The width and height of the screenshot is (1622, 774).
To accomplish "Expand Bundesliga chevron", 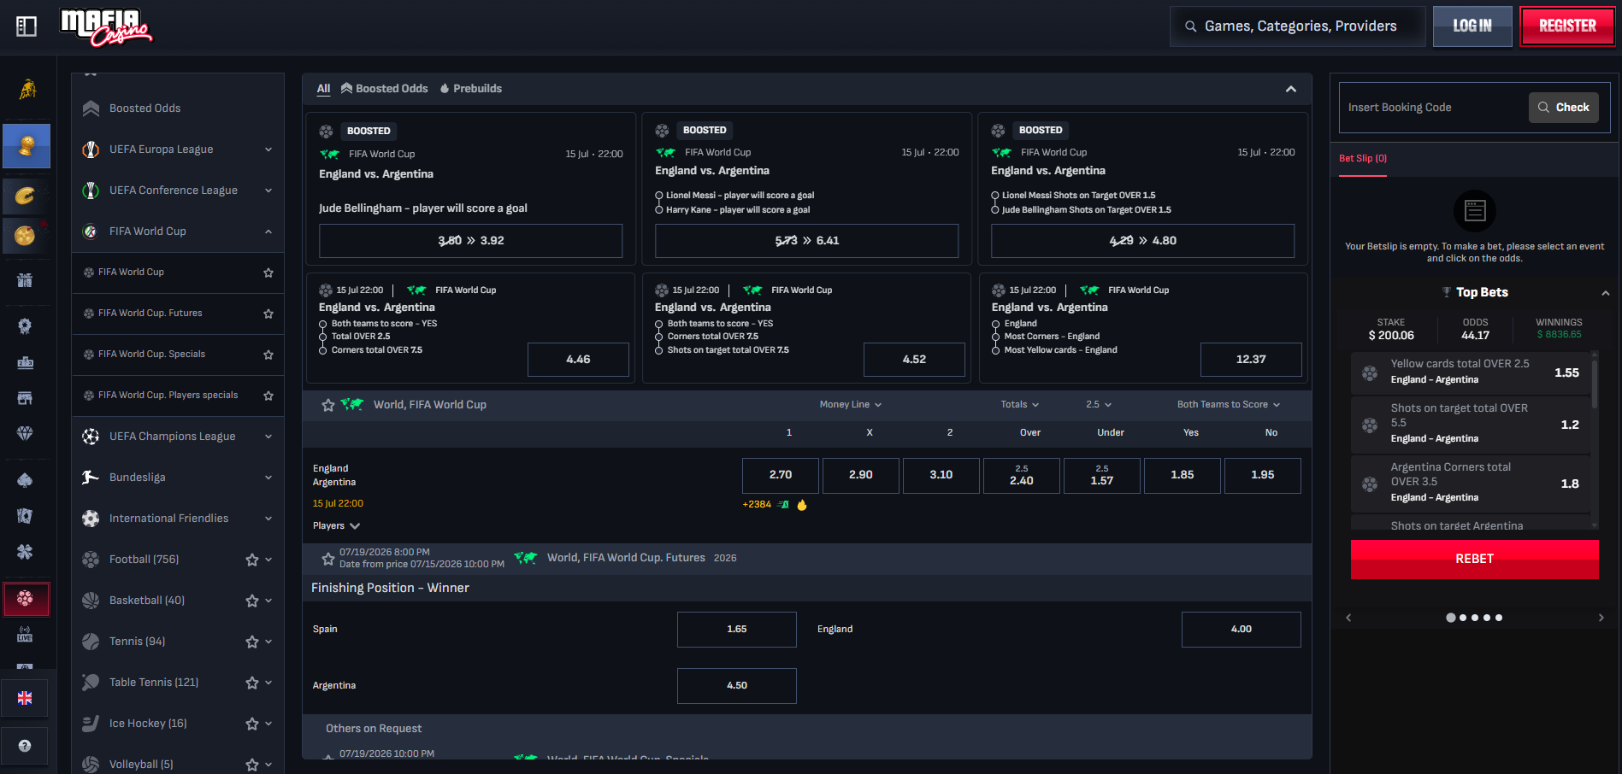I will (x=268, y=478).
